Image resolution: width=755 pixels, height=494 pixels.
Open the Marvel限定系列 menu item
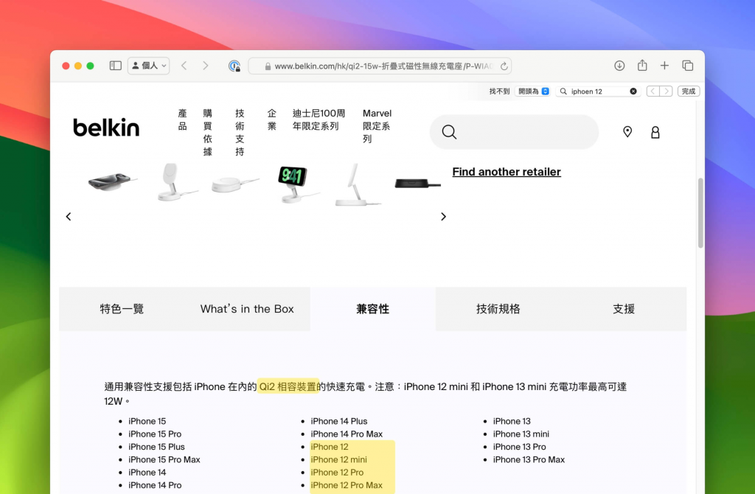tap(377, 125)
